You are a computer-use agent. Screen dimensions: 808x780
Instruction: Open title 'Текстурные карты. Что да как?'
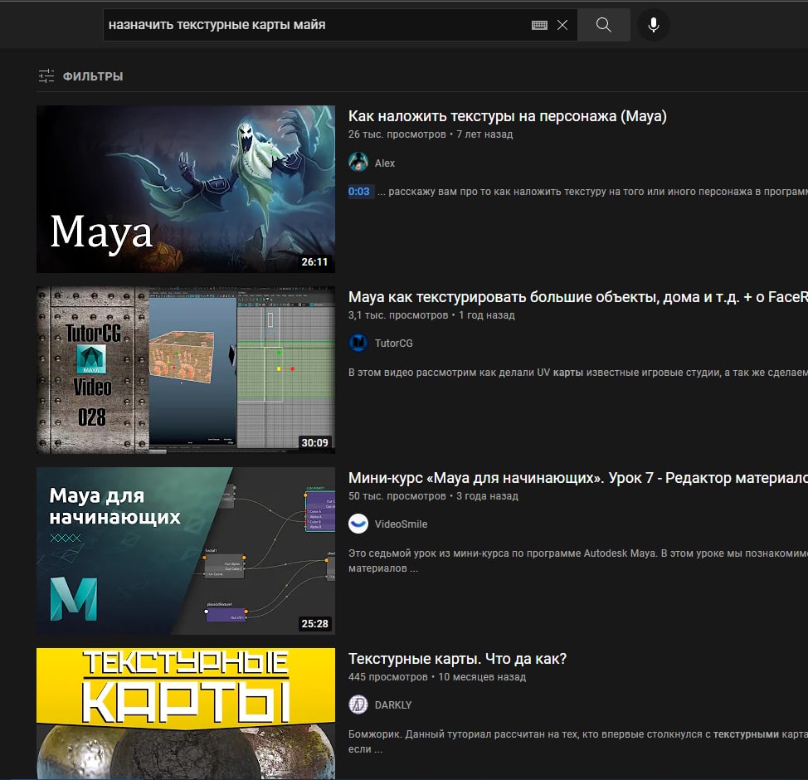click(x=457, y=659)
